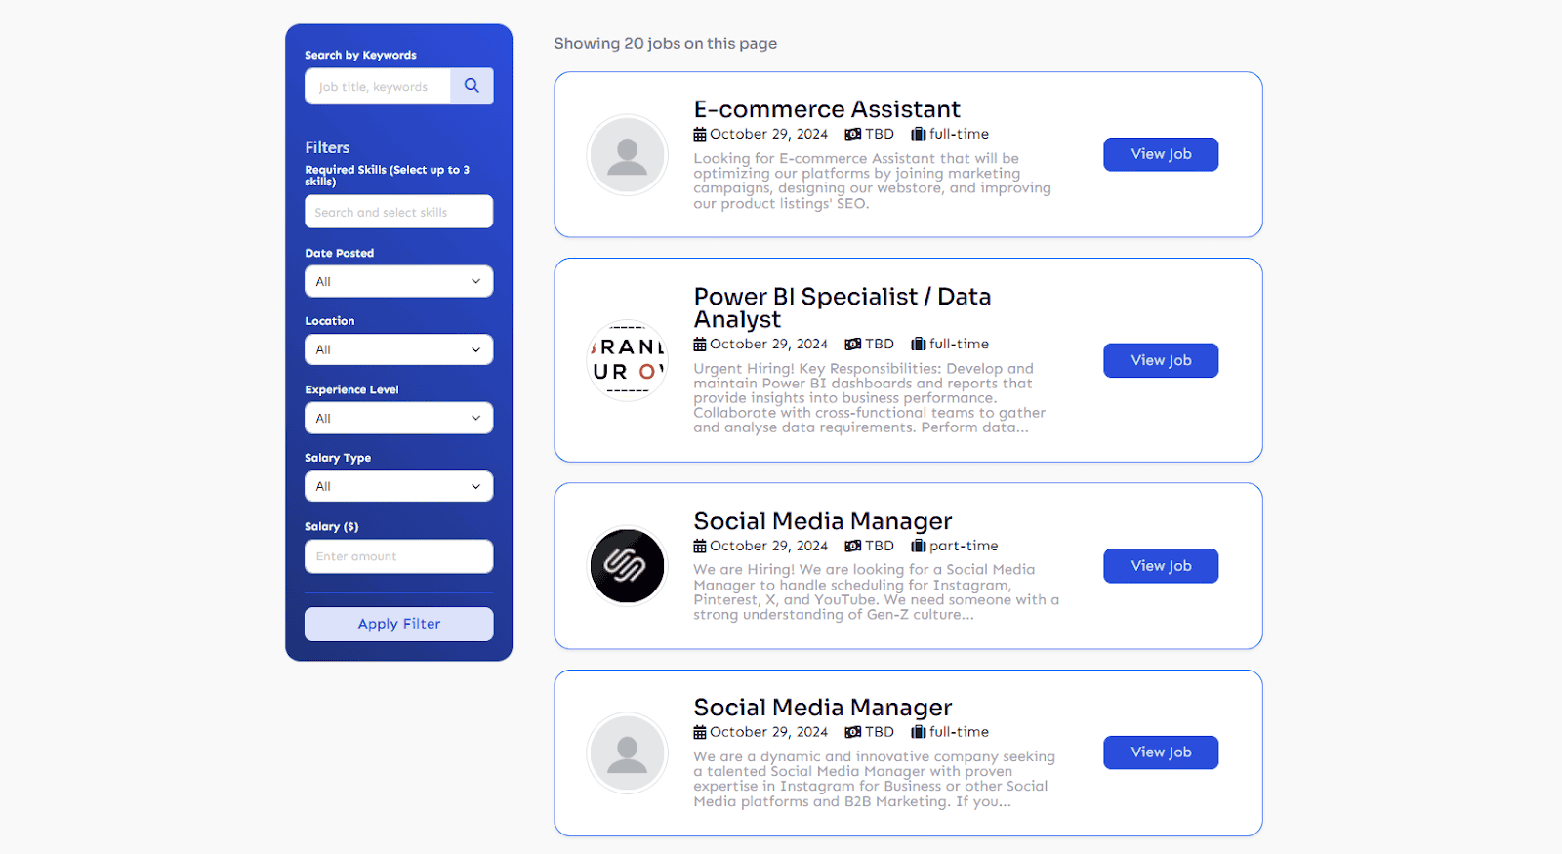This screenshot has height=854, width=1562.
Task: Click the Search and select skills field
Action: click(398, 212)
